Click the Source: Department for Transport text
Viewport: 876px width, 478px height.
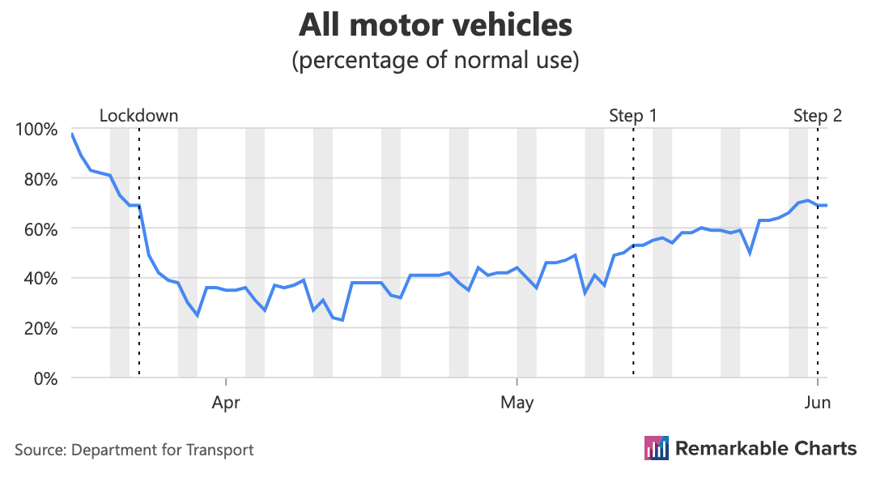click(134, 450)
